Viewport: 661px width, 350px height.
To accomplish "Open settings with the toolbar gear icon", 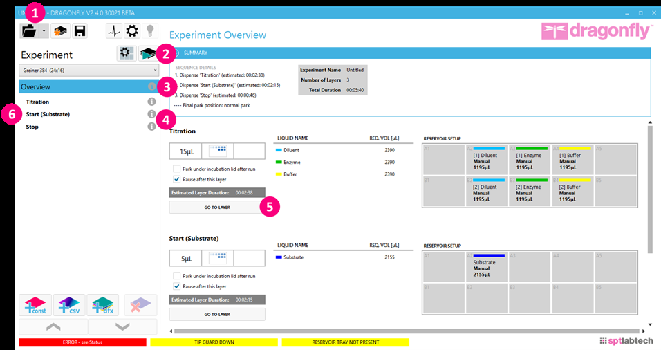I will (131, 30).
